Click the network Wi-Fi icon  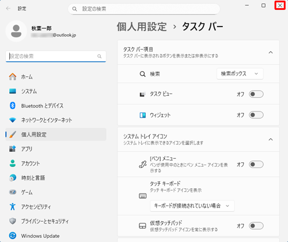pos(13,120)
